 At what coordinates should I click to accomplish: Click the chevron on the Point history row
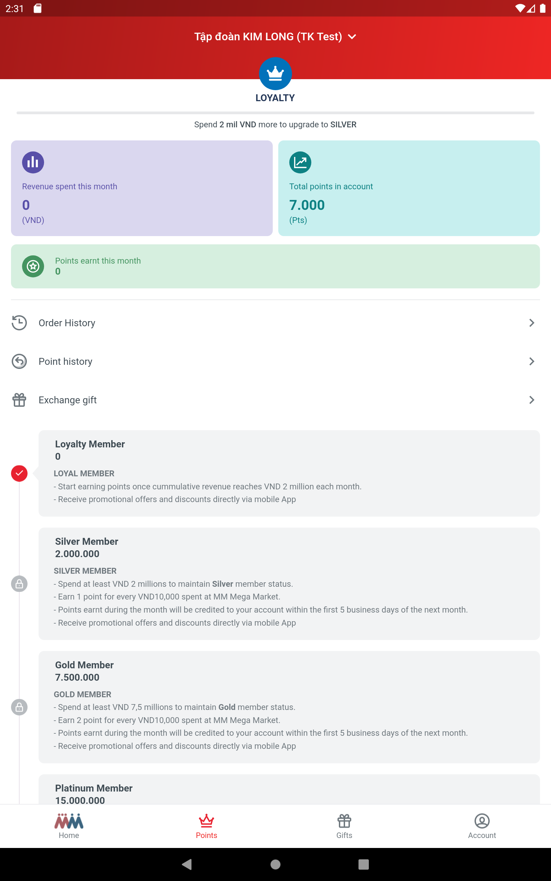[x=531, y=361]
